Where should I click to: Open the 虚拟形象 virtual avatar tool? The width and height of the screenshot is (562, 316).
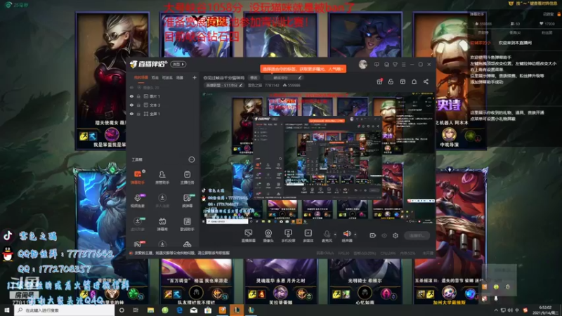pyautogui.click(x=138, y=224)
